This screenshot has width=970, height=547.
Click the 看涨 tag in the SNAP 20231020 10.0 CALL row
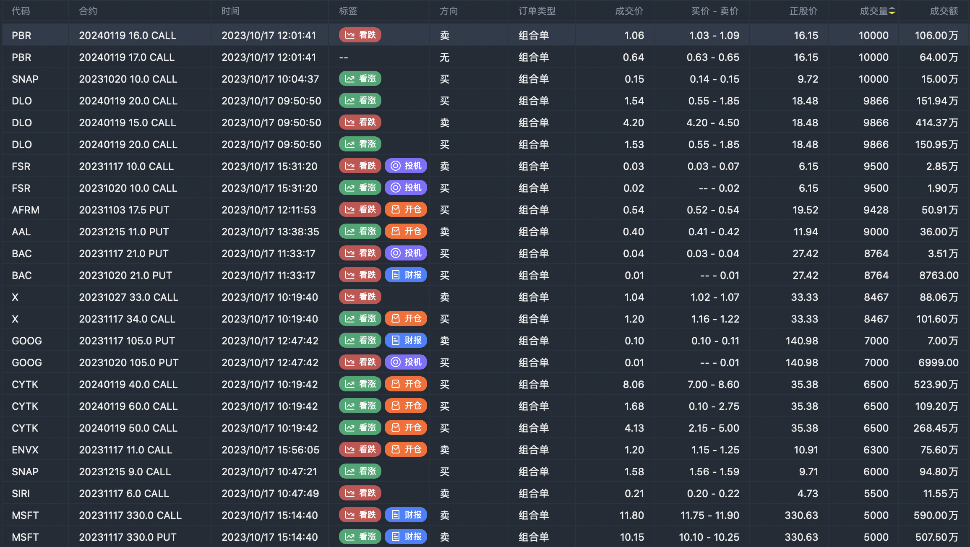click(360, 79)
